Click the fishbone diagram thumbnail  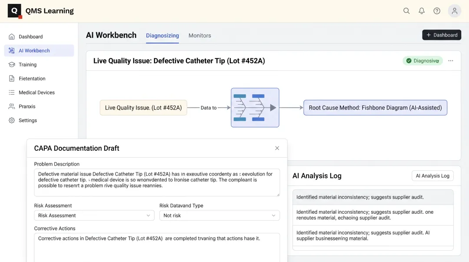point(255,107)
